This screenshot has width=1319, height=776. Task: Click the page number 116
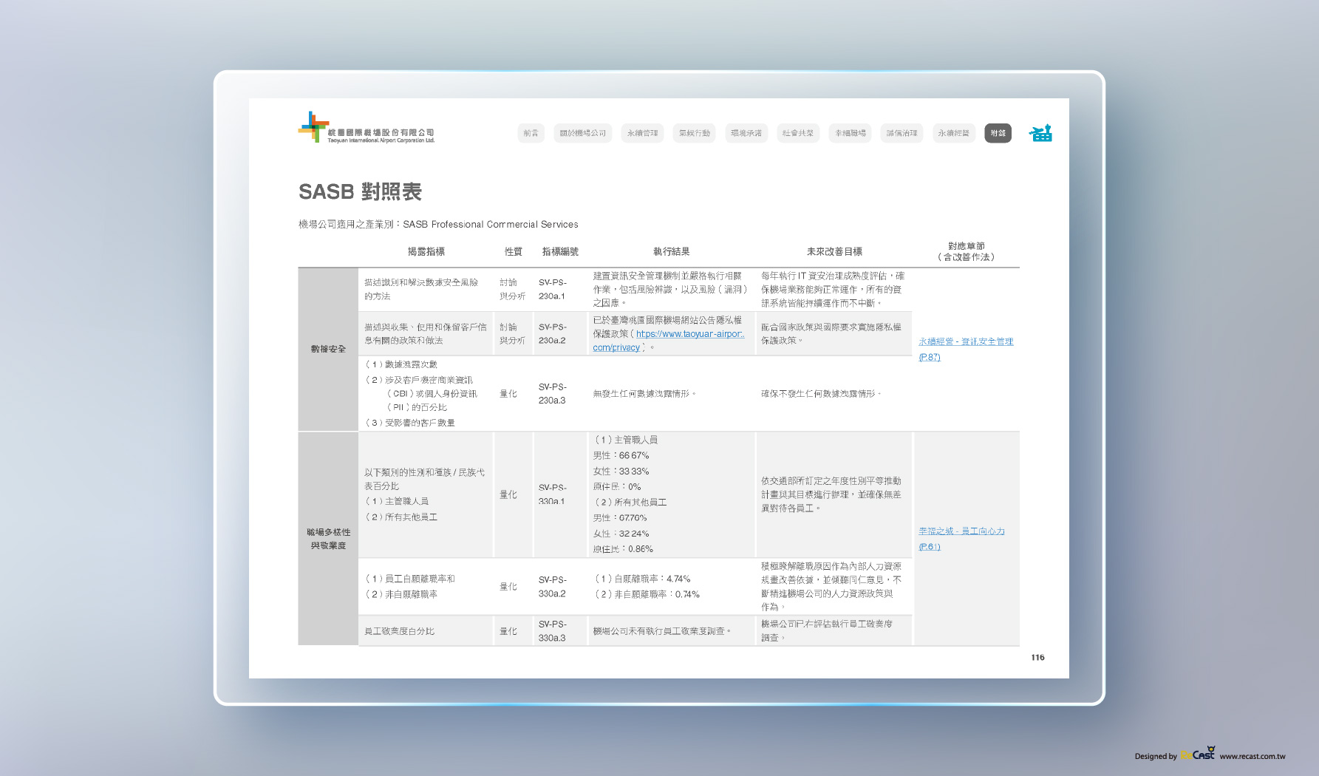pyautogui.click(x=1037, y=657)
